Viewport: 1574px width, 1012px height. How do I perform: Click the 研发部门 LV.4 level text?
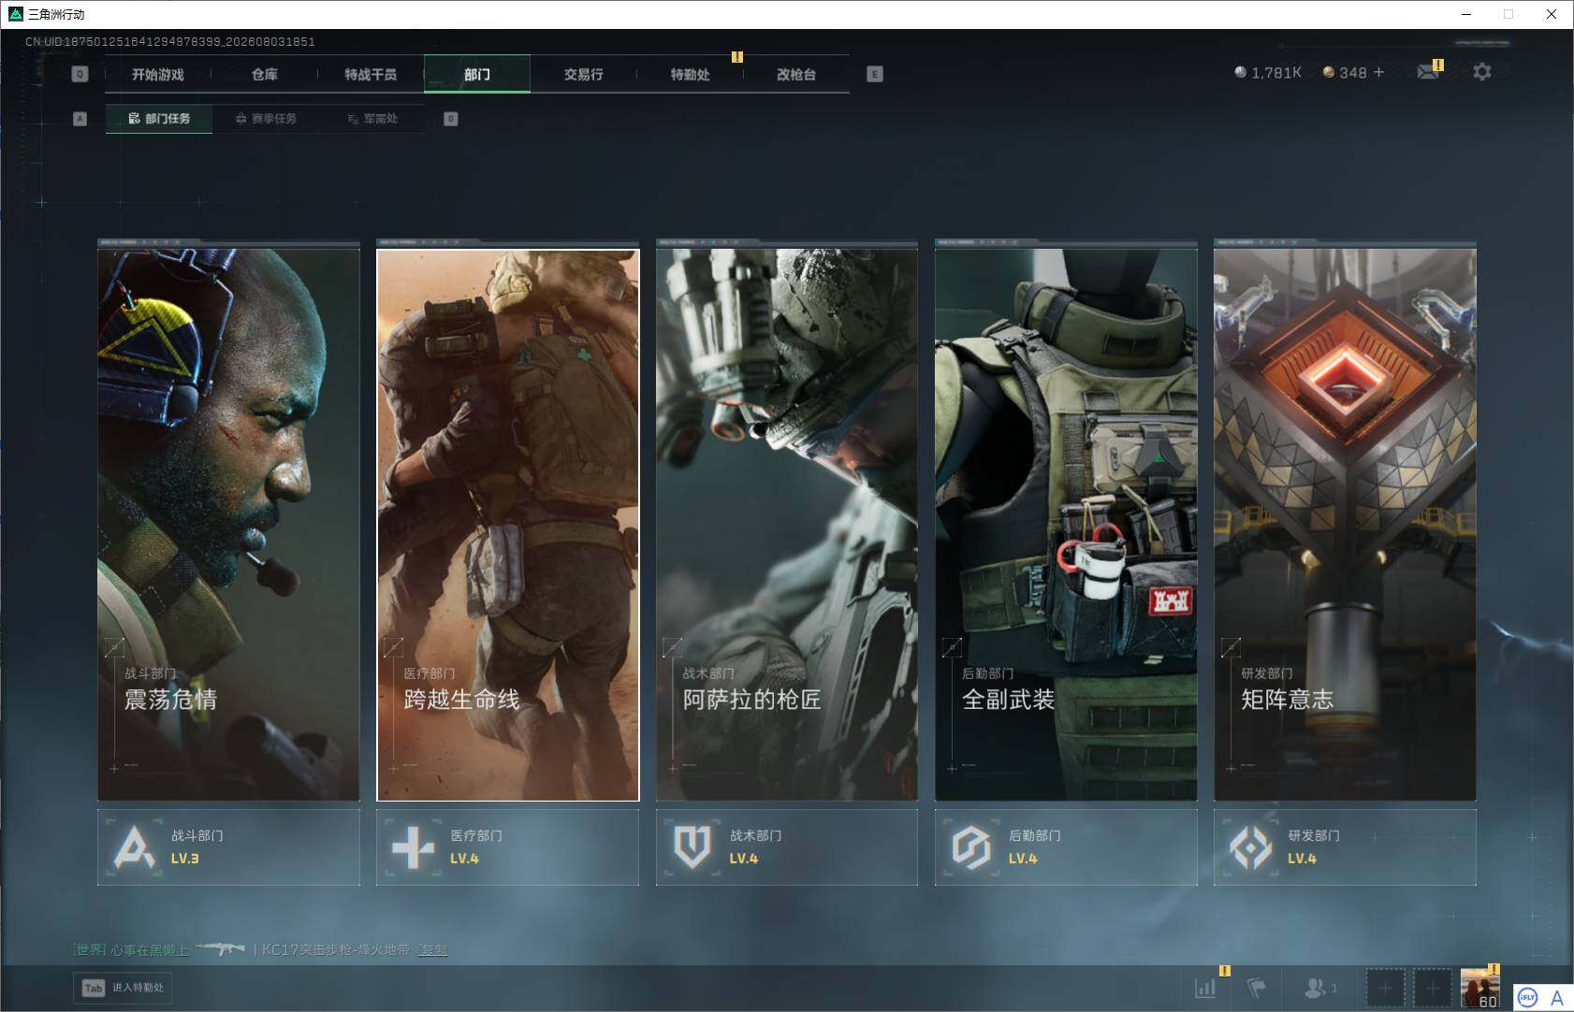1302,859
